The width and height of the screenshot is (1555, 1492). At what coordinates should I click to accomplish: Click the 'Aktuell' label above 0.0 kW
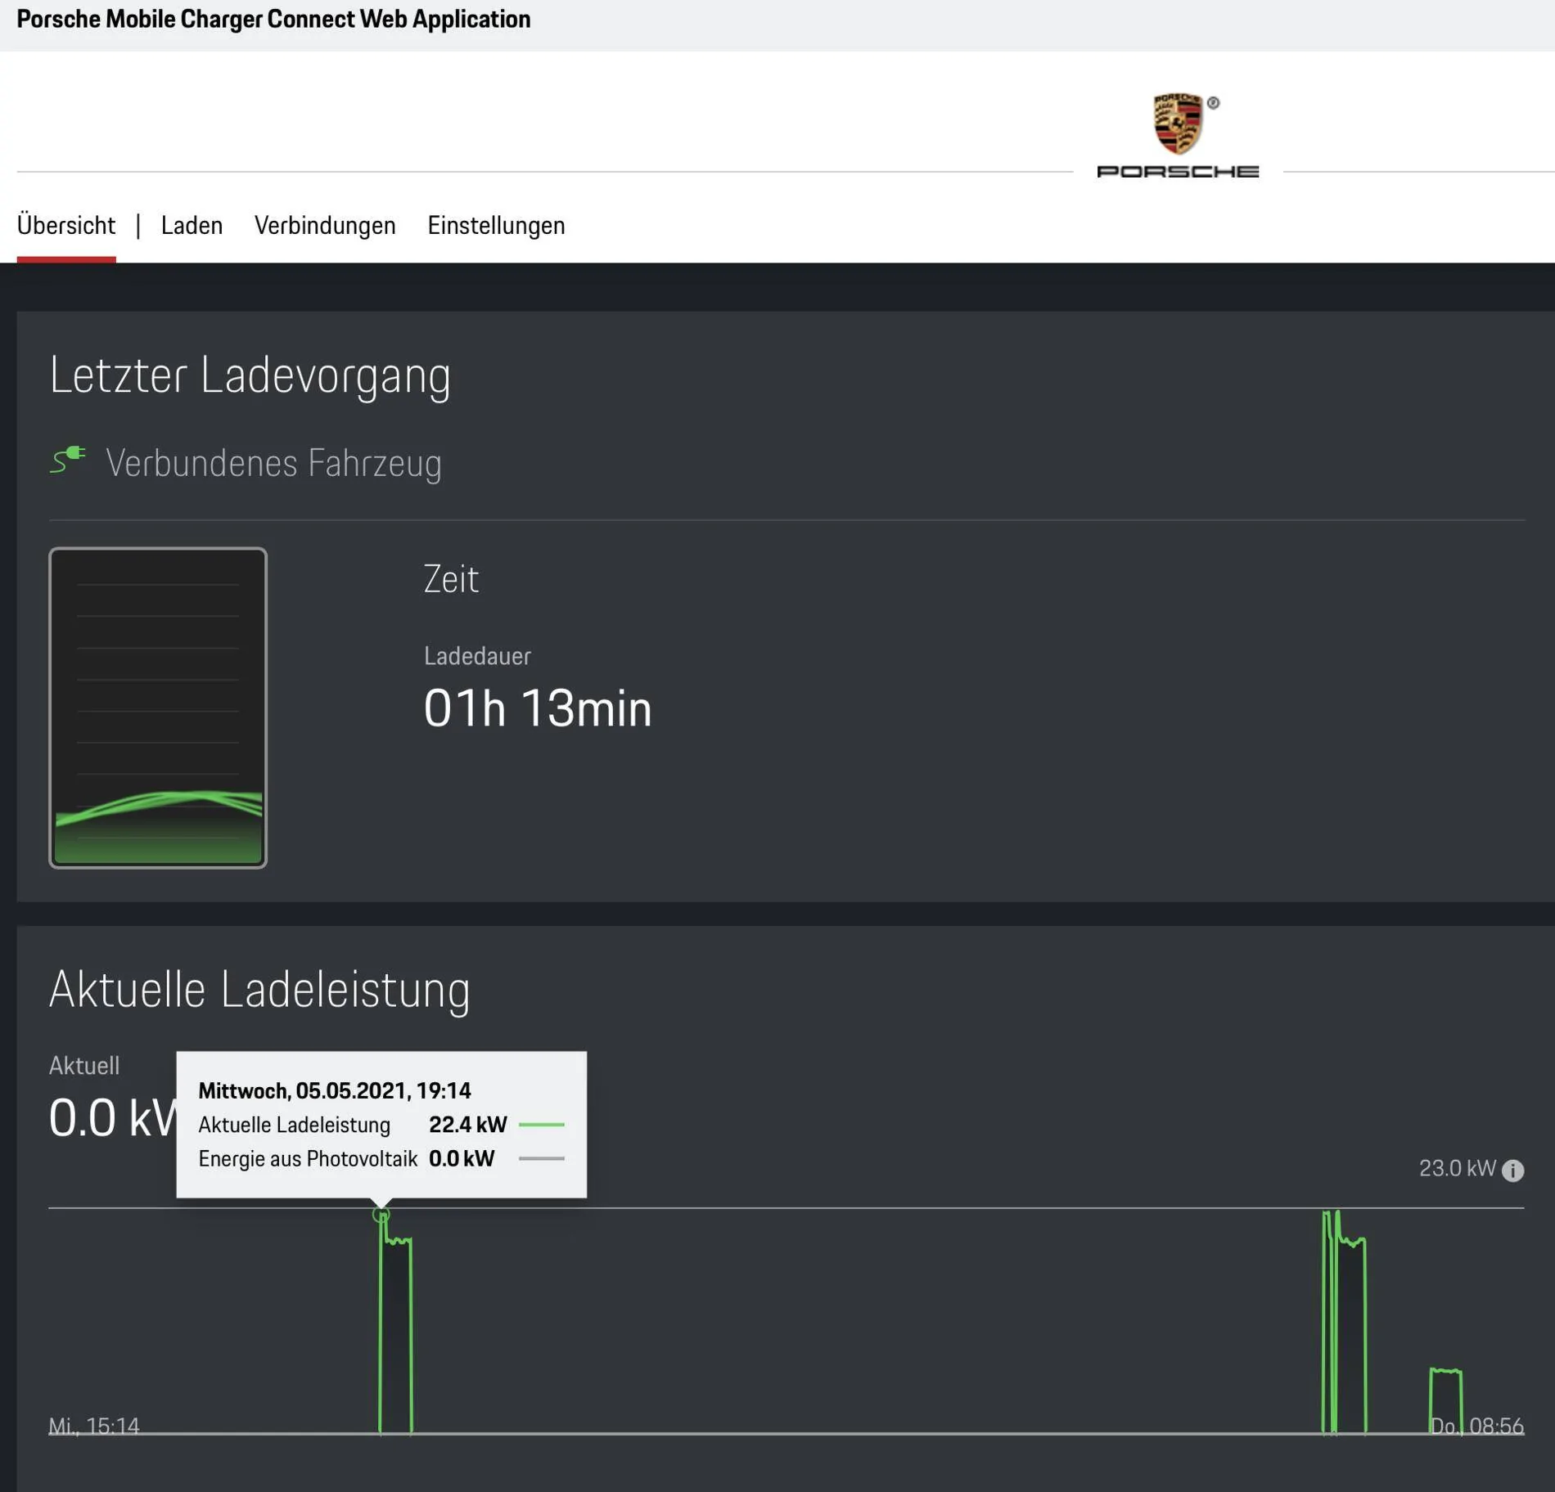84,1066
